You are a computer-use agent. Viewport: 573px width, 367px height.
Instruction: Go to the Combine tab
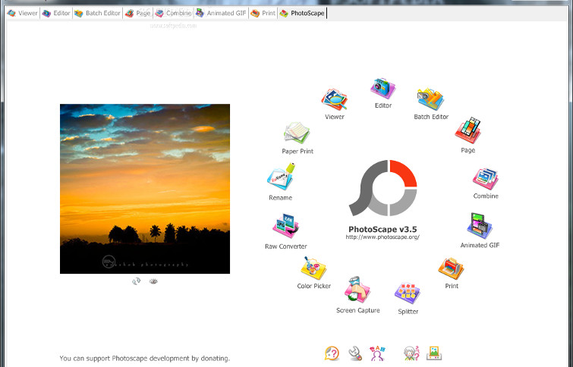[x=173, y=13]
